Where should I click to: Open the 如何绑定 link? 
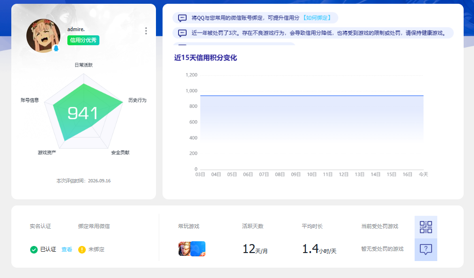(x=317, y=18)
